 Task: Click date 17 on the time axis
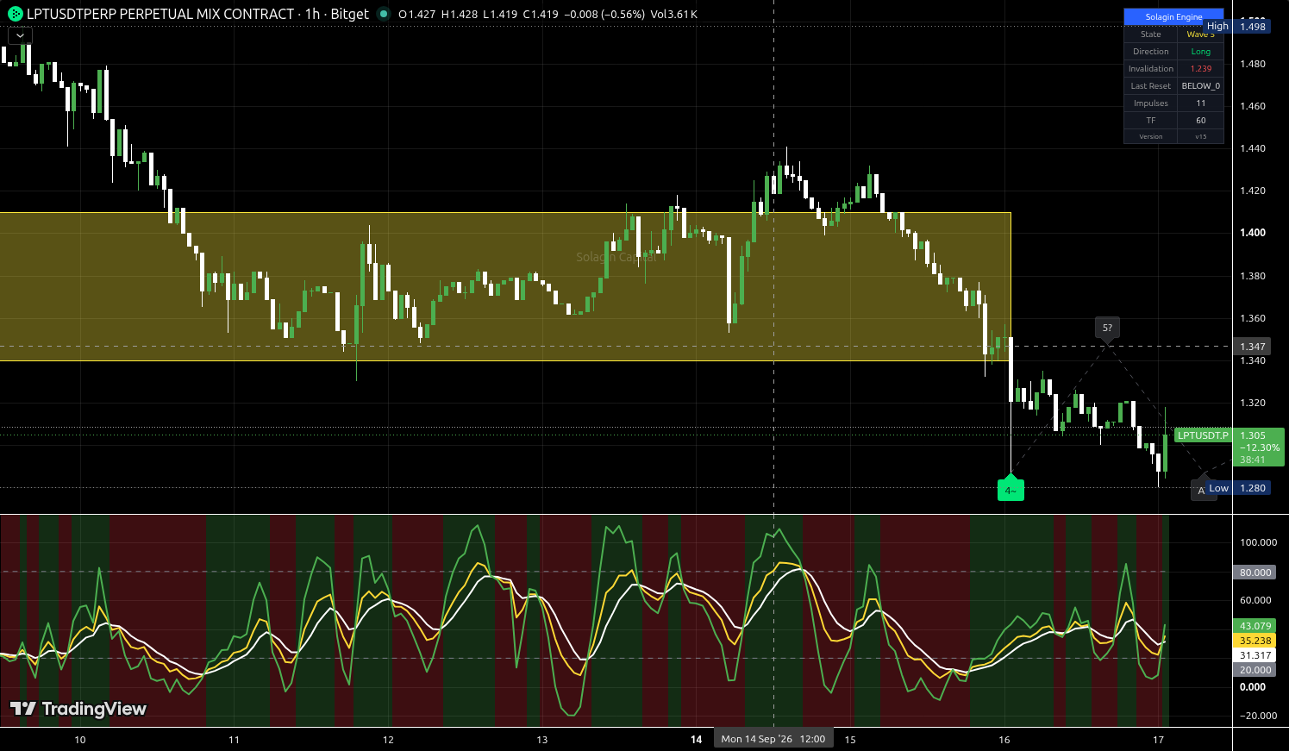(1159, 740)
